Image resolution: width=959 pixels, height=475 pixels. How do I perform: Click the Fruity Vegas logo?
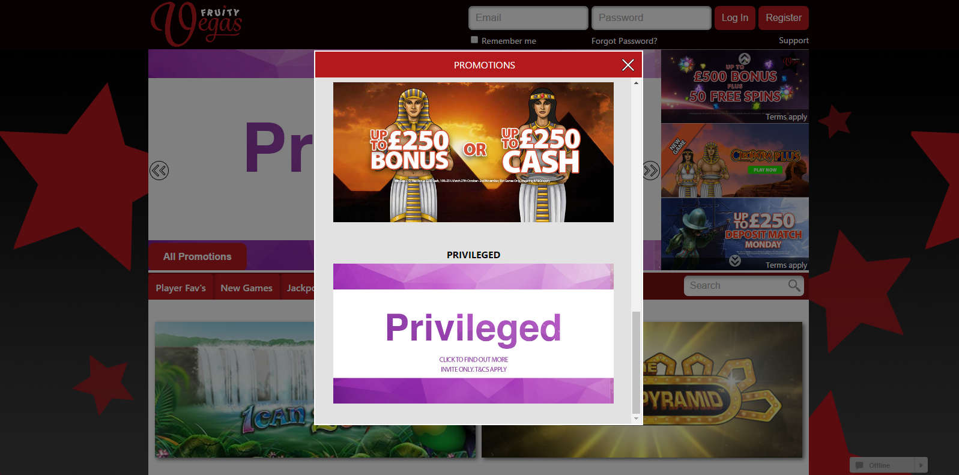coord(196,24)
